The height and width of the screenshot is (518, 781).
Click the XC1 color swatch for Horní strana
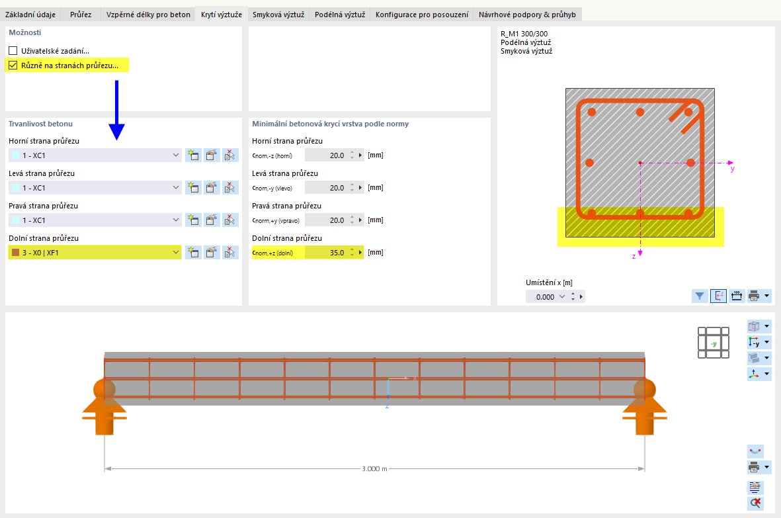[15, 155]
